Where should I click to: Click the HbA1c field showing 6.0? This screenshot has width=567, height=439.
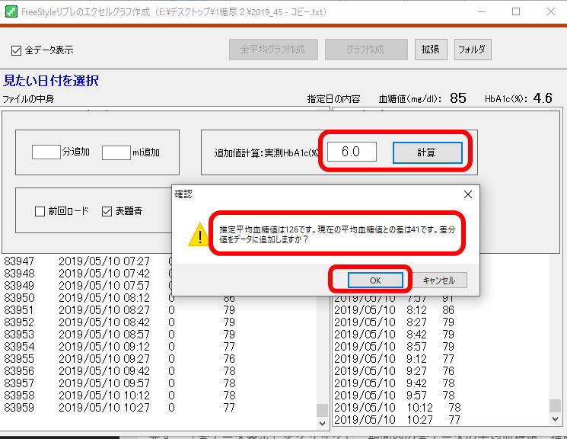point(352,152)
